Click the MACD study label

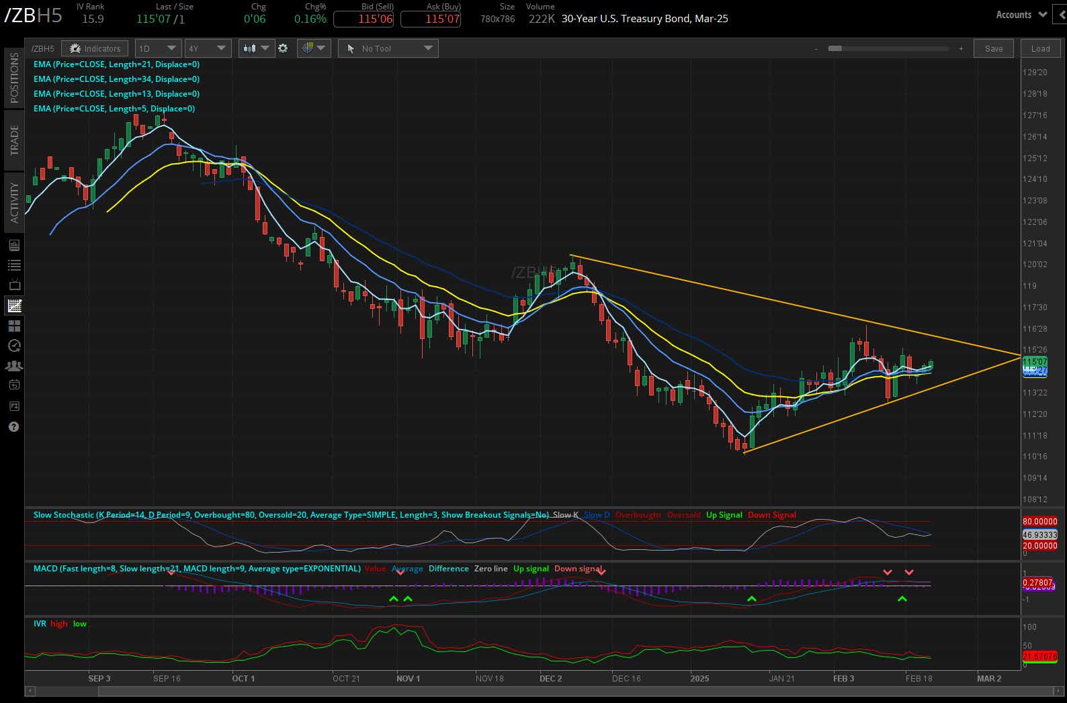coord(197,569)
